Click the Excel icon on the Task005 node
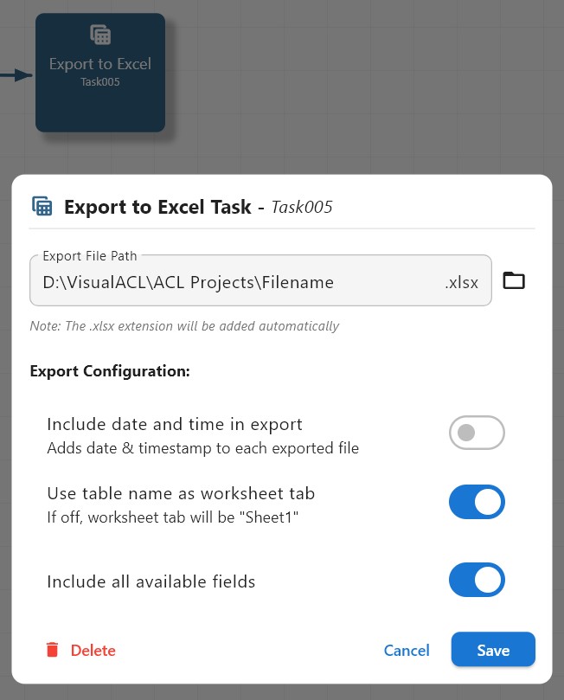564x700 pixels. click(99, 35)
